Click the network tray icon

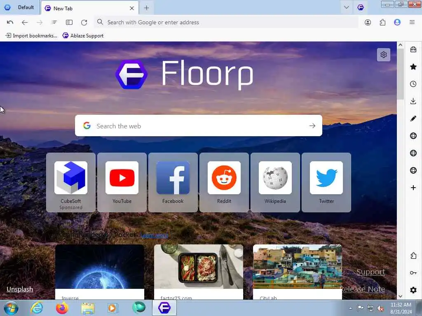point(370,308)
